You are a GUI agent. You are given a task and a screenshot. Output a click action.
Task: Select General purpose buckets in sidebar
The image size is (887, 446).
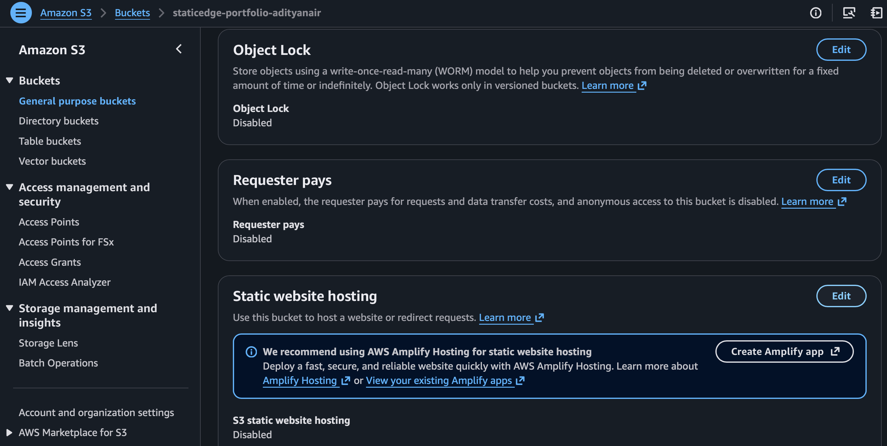(77, 101)
